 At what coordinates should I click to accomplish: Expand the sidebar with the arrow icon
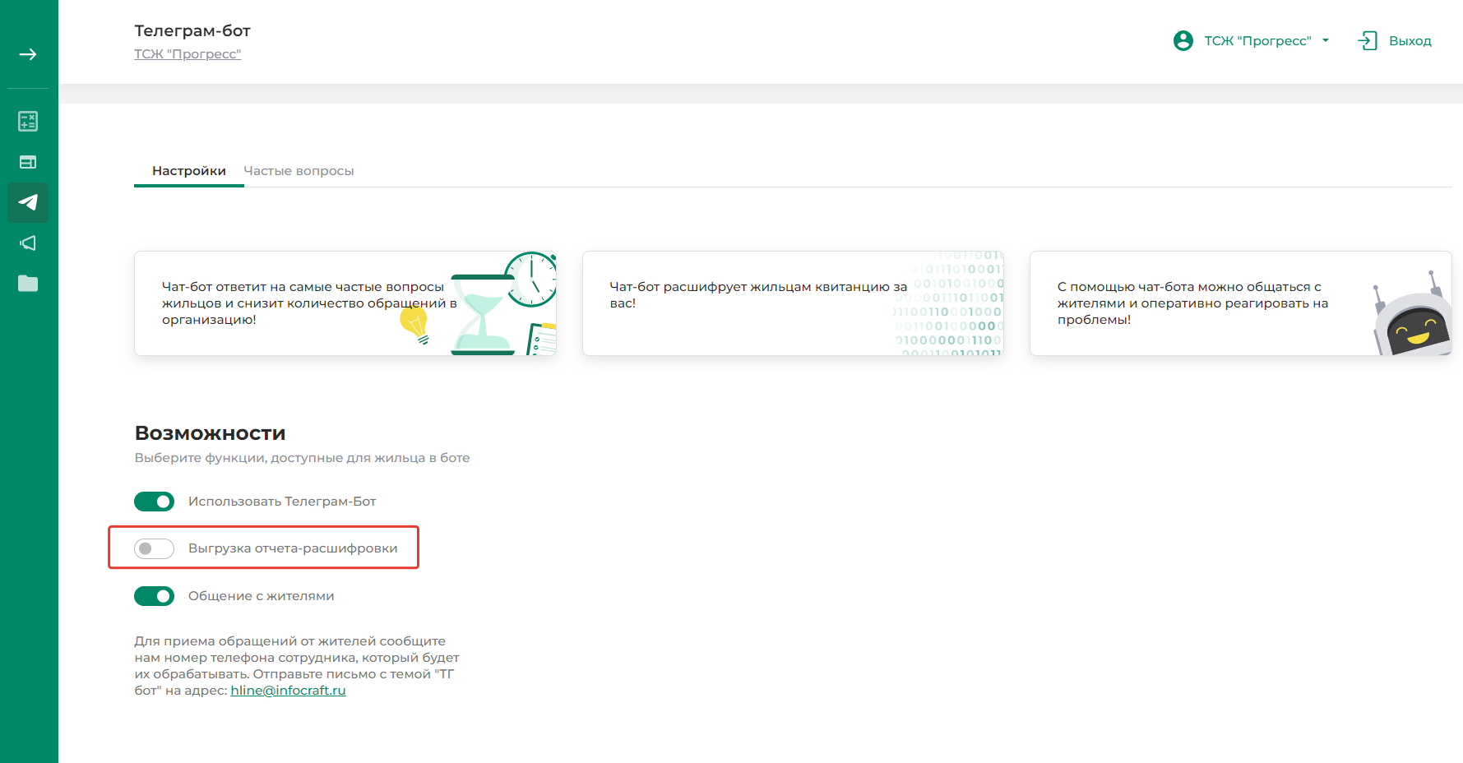[x=28, y=54]
